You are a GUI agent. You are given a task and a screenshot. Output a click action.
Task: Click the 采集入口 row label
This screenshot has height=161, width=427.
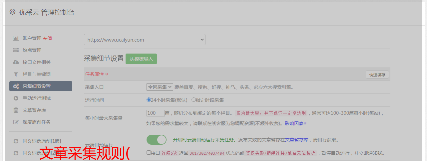click(x=95, y=87)
